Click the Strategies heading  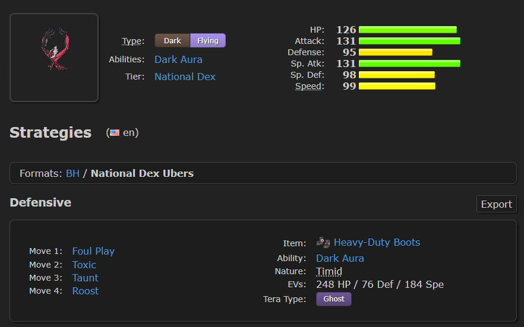50,132
